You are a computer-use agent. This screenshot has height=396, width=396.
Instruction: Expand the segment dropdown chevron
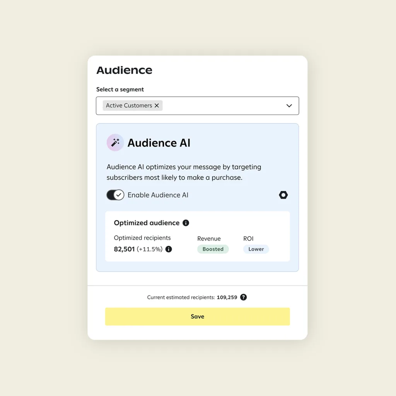[x=289, y=106]
